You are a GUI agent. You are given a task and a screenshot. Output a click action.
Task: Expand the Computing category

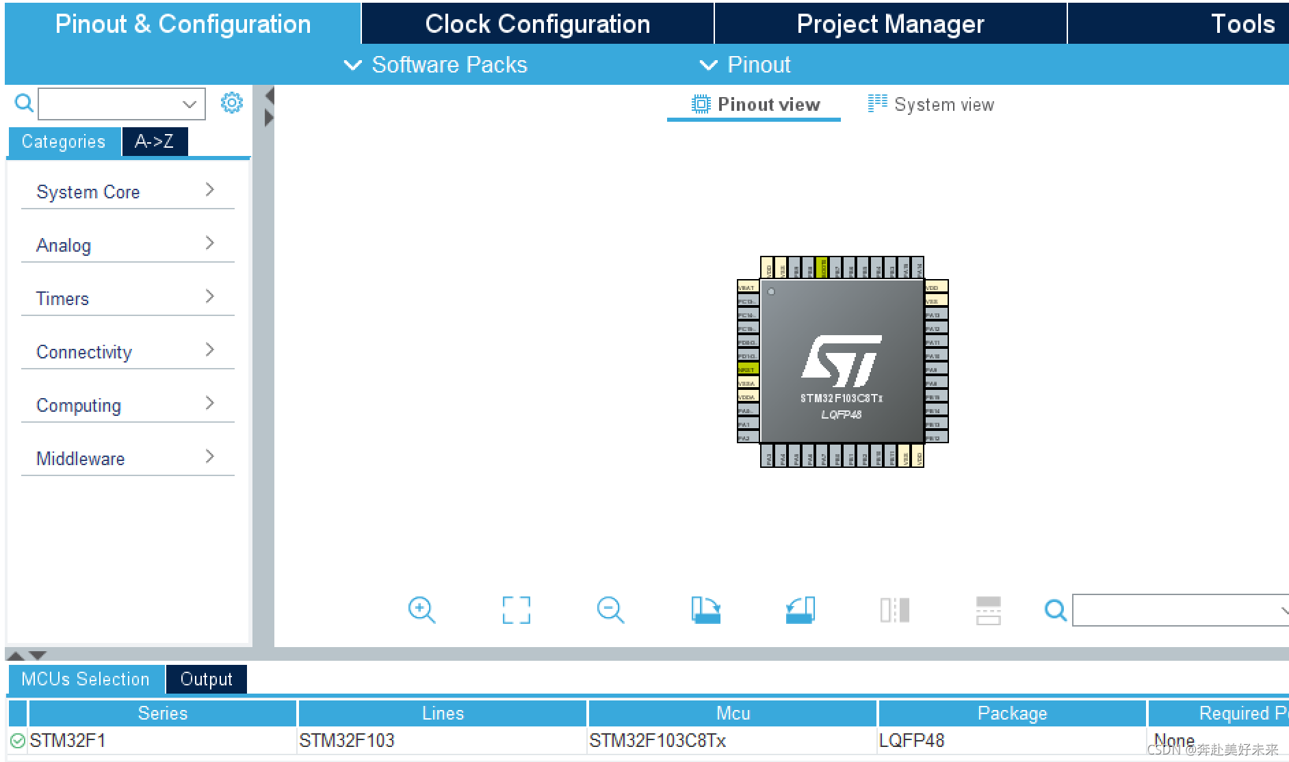(x=128, y=405)
